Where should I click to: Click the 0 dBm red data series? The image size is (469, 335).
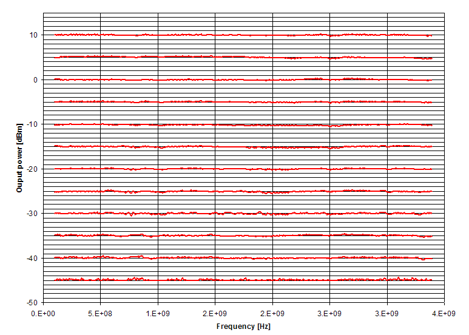(243, 80)
